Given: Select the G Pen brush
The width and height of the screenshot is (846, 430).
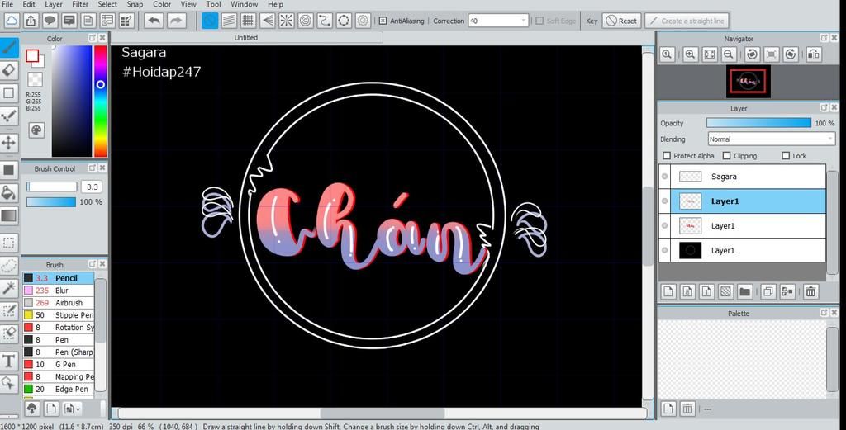Looking at the screenshot, I should point(59,364).
